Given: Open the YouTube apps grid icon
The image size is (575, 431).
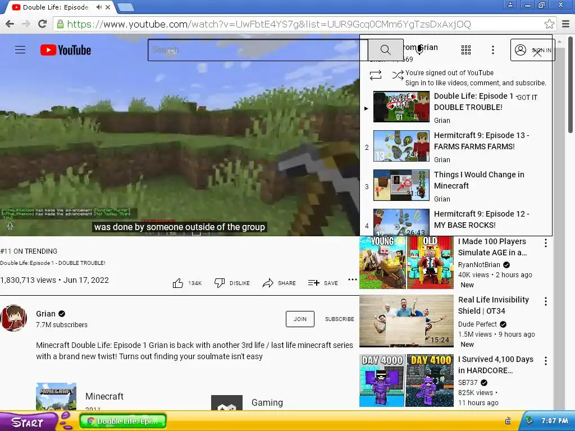Looking at the screenshot, I should click(466, 50).
